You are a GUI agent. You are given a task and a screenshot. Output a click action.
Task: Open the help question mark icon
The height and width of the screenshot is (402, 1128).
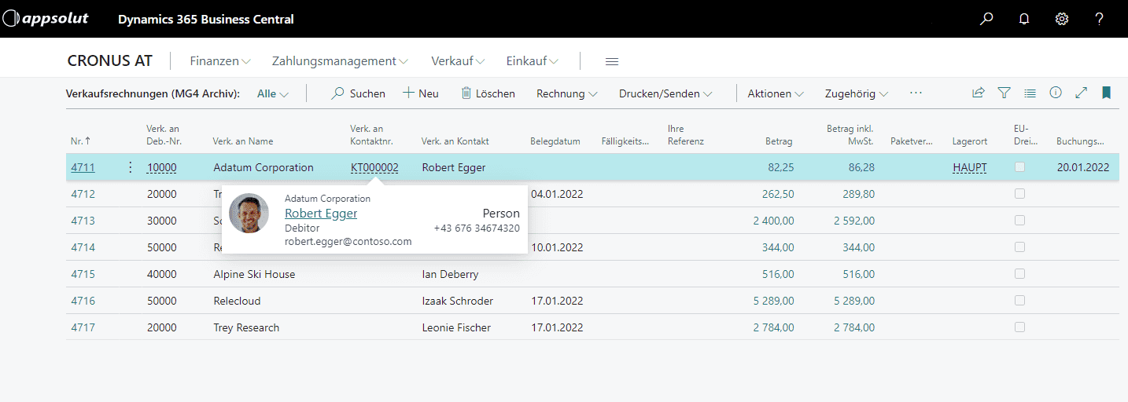1100,19
